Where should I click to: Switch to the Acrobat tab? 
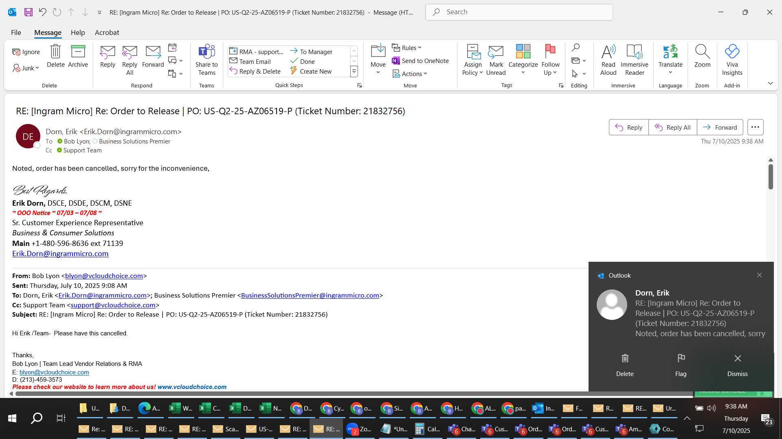tap(107, 33)
